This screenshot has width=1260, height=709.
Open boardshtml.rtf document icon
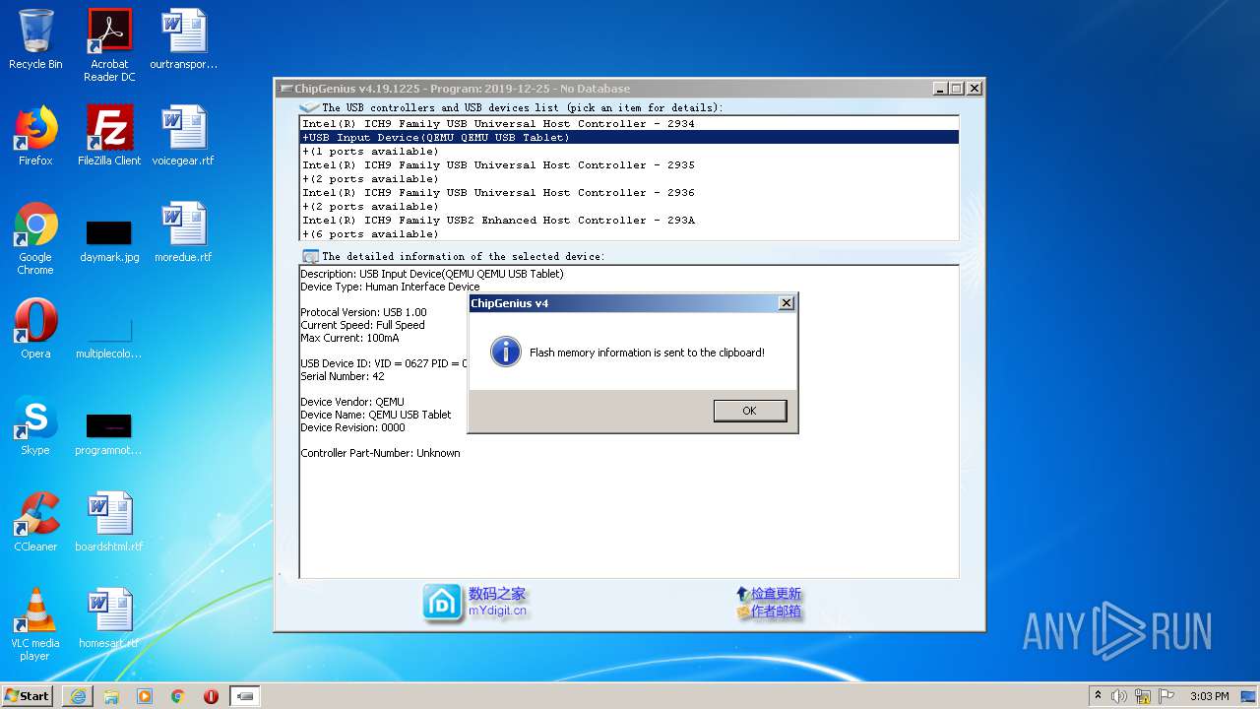click(109, 522)
